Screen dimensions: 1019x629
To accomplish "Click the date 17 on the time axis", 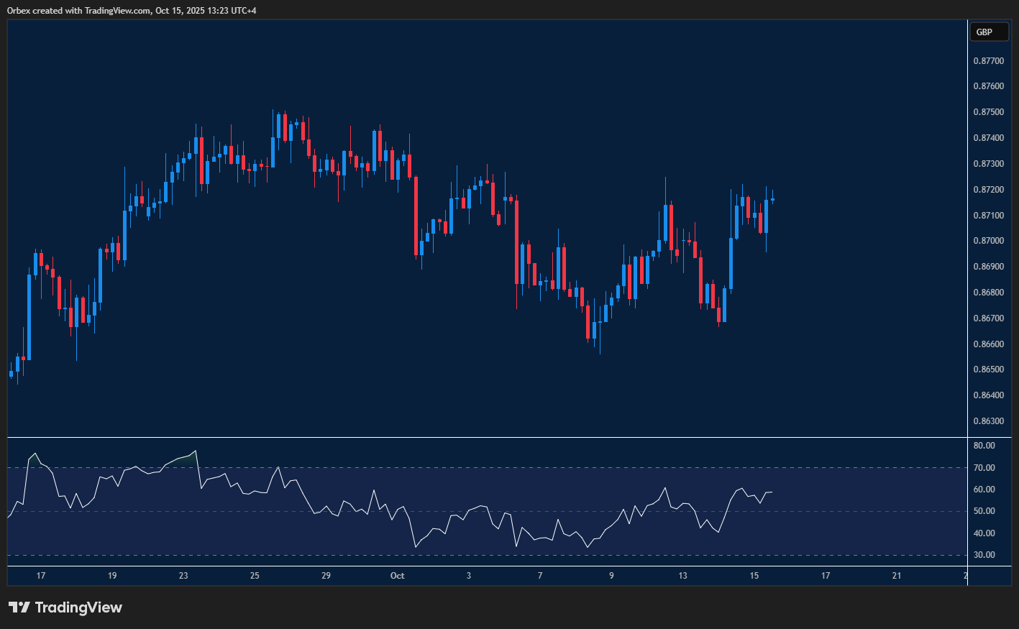I will (x=41, y=576).
